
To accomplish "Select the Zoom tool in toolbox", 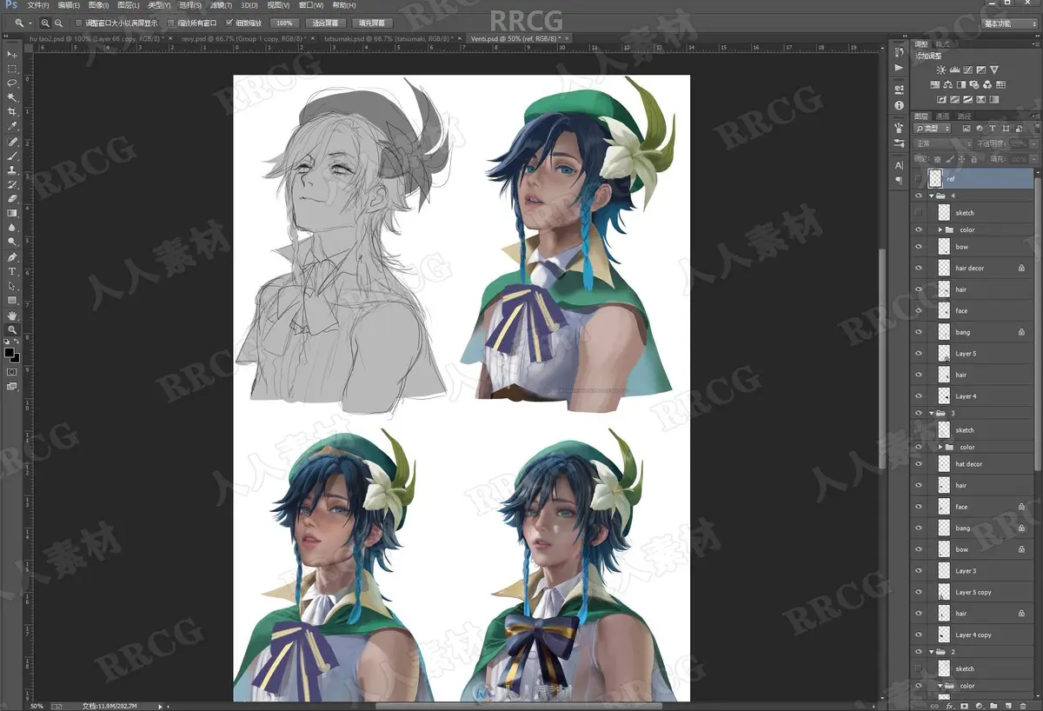I will click(12, 329).
